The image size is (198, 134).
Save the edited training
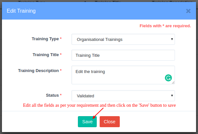coord(87,122)
